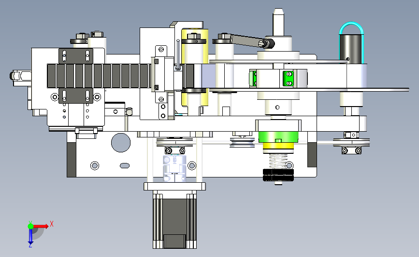Select the large green ring below the spindle
Image resolution: width=419 pixels, height=257 pixels.
click(278, 137)
